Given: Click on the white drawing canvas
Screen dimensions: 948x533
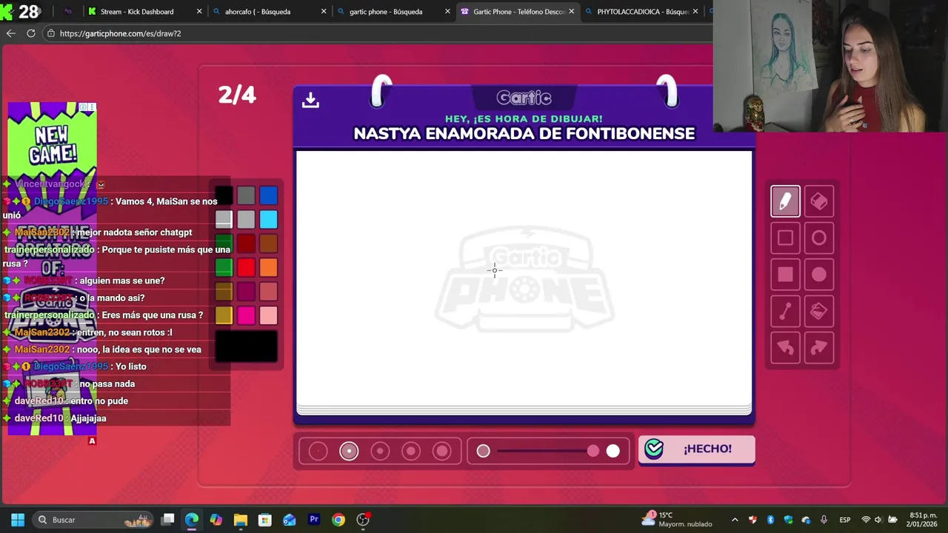Looking at the screenshot, I should (x=524, y=279).
